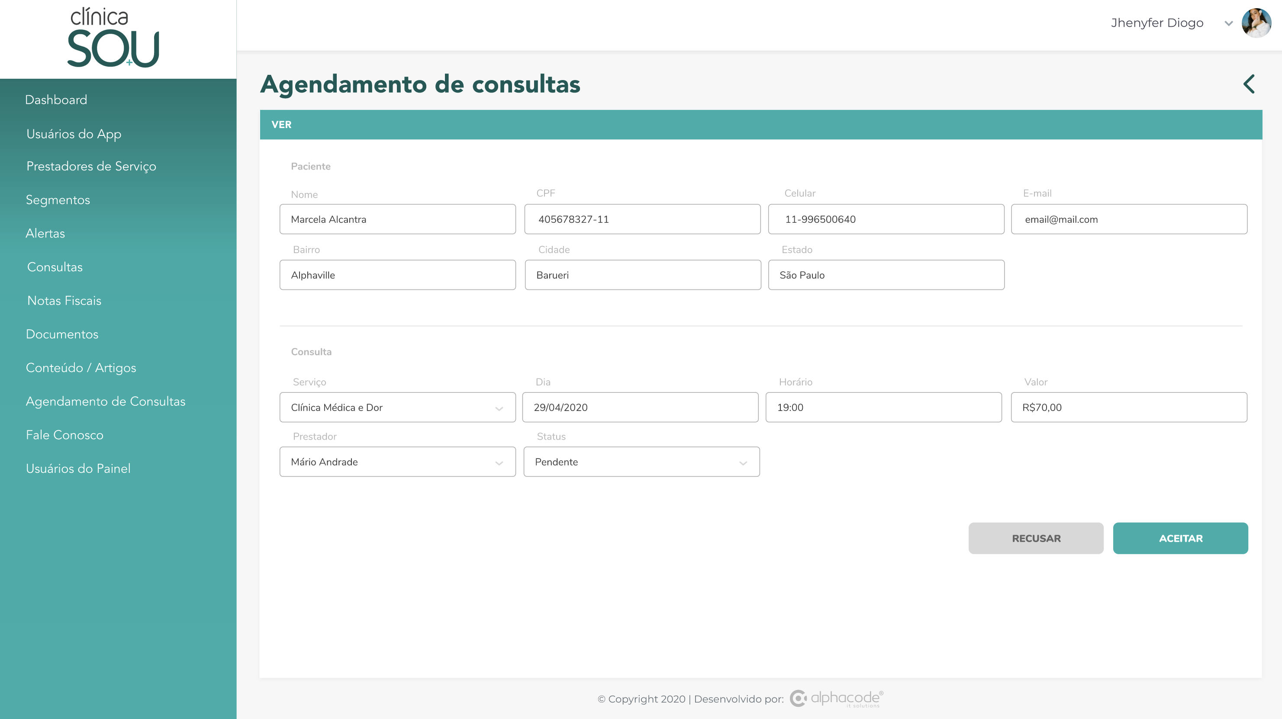Image resolution: width=1282 pixels, height=719 pixels.
Task: Expand the Jhenyfer Diogo user menu chevron
Action: tap(1228, 23)
